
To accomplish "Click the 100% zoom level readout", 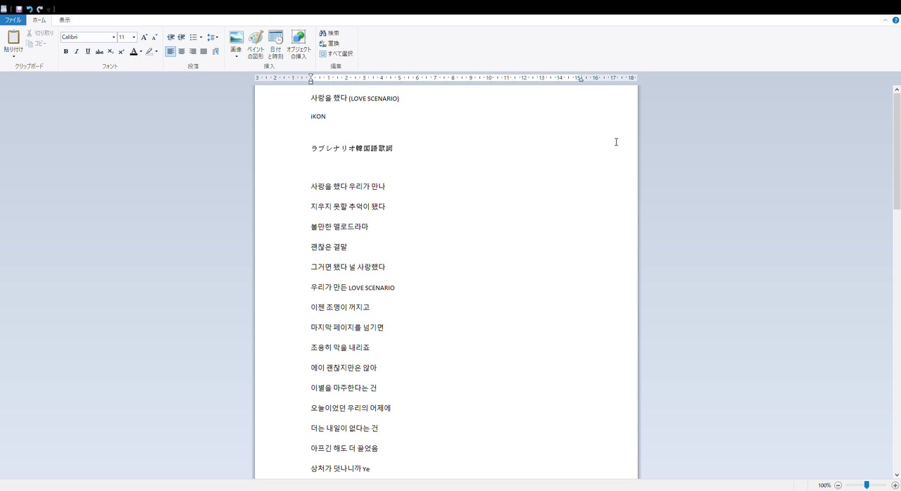I will [x=824, y=485].
